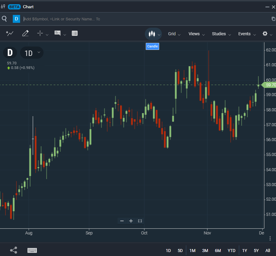This screenshot has width=276, height=256.
Task: Click the annotation comment icon
Action: (57, 33)
